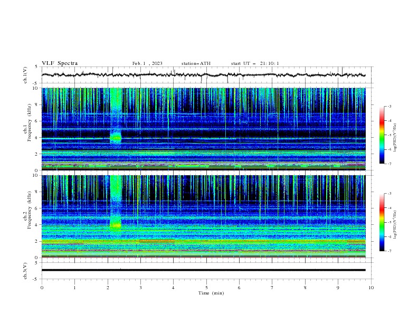
Task: Select the log(PSD) label beside ch.2 colorbar
Action: point(395,225)
